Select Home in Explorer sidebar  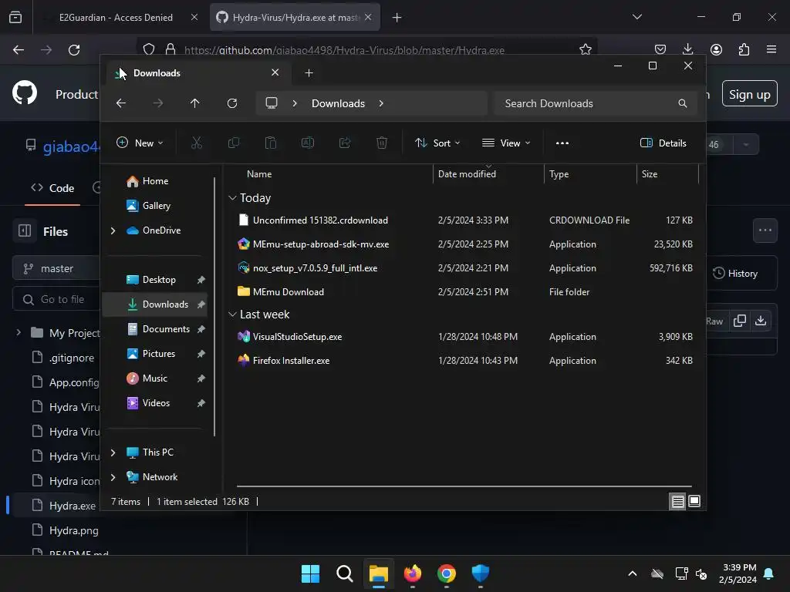click(x=155, y=181)
